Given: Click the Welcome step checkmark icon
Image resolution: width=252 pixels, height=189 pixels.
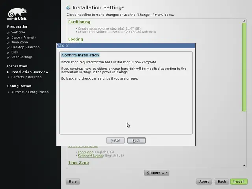Looking at the screenshot, I should (8, 33).
